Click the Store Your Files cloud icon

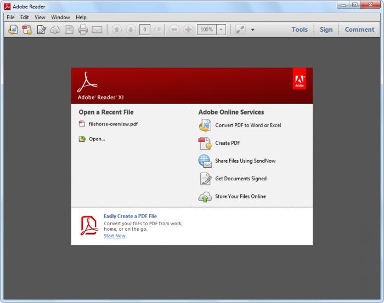(205, 197)
